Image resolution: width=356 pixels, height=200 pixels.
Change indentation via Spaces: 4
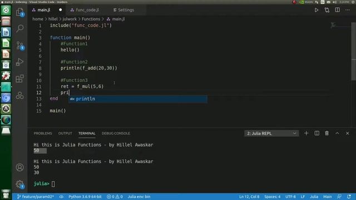(272, 197)
